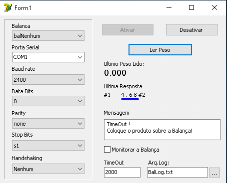This screenshot has width=227, height=183.
Task: Open the Porta Serial COM1 combo box
Action: pos(48,57)
